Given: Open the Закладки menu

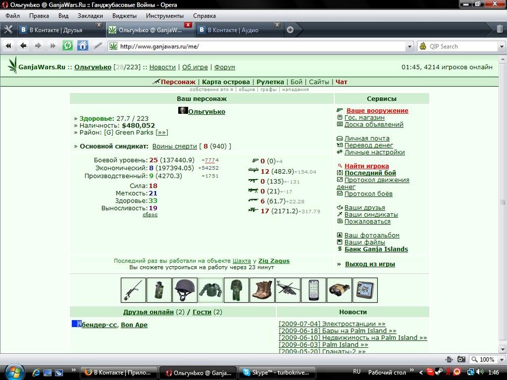Looking at the screenshot, I should pos(90,16).
